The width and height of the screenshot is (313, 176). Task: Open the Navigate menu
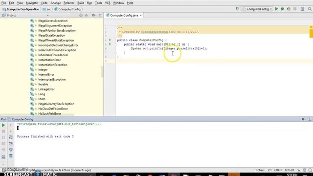click(32, 3)
